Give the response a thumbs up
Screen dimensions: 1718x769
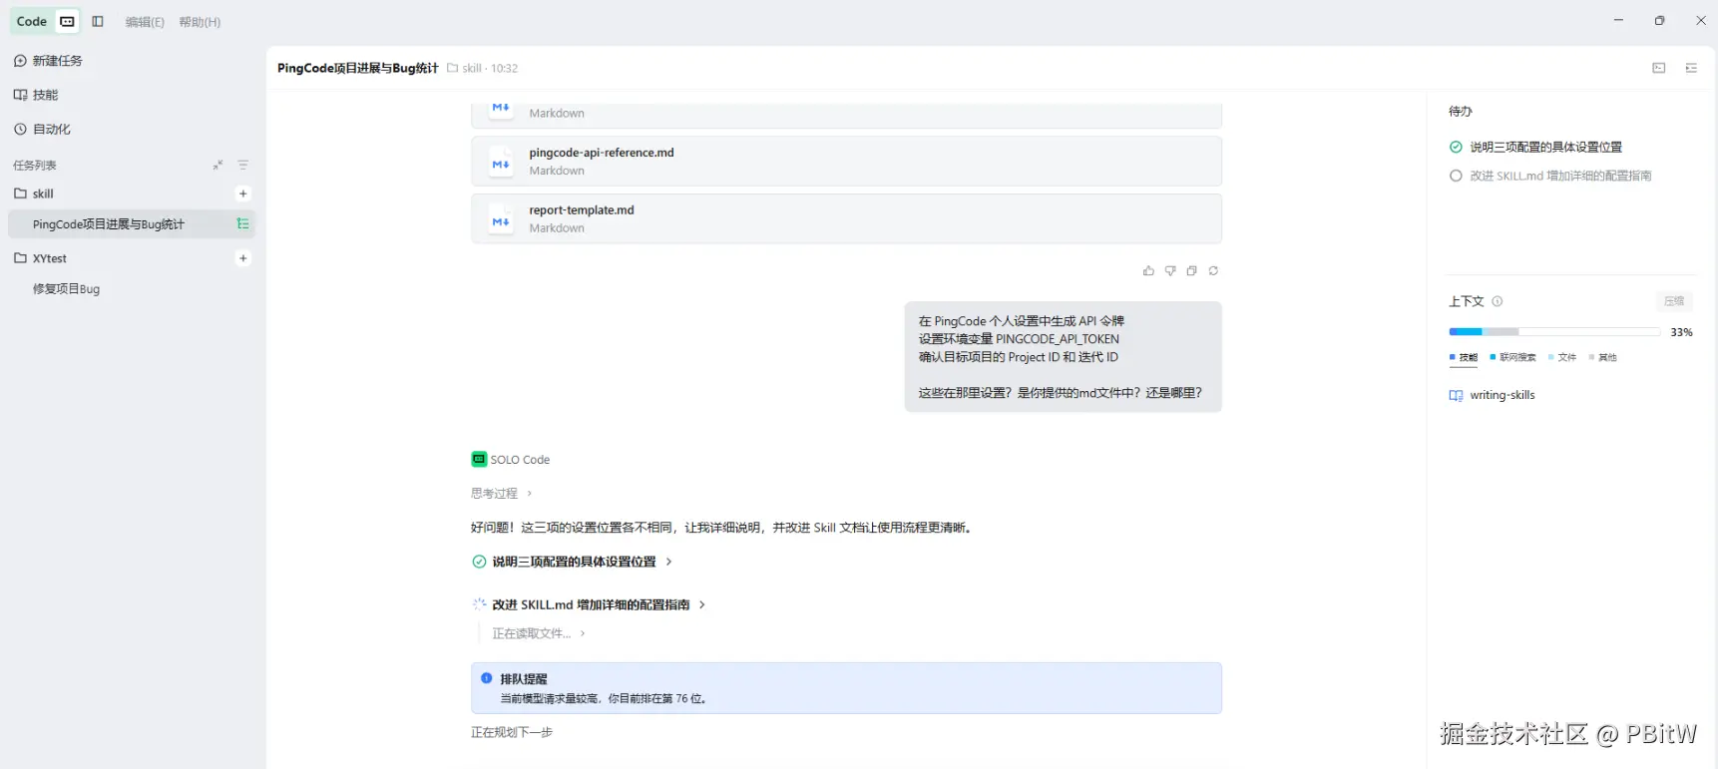tap(1148, 270)
